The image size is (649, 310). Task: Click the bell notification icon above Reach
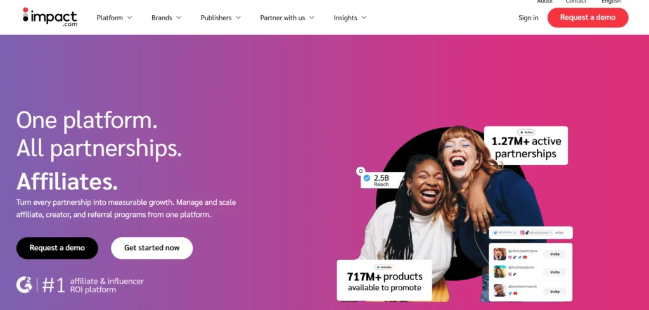pyautogui.click(x=361, y=171)
